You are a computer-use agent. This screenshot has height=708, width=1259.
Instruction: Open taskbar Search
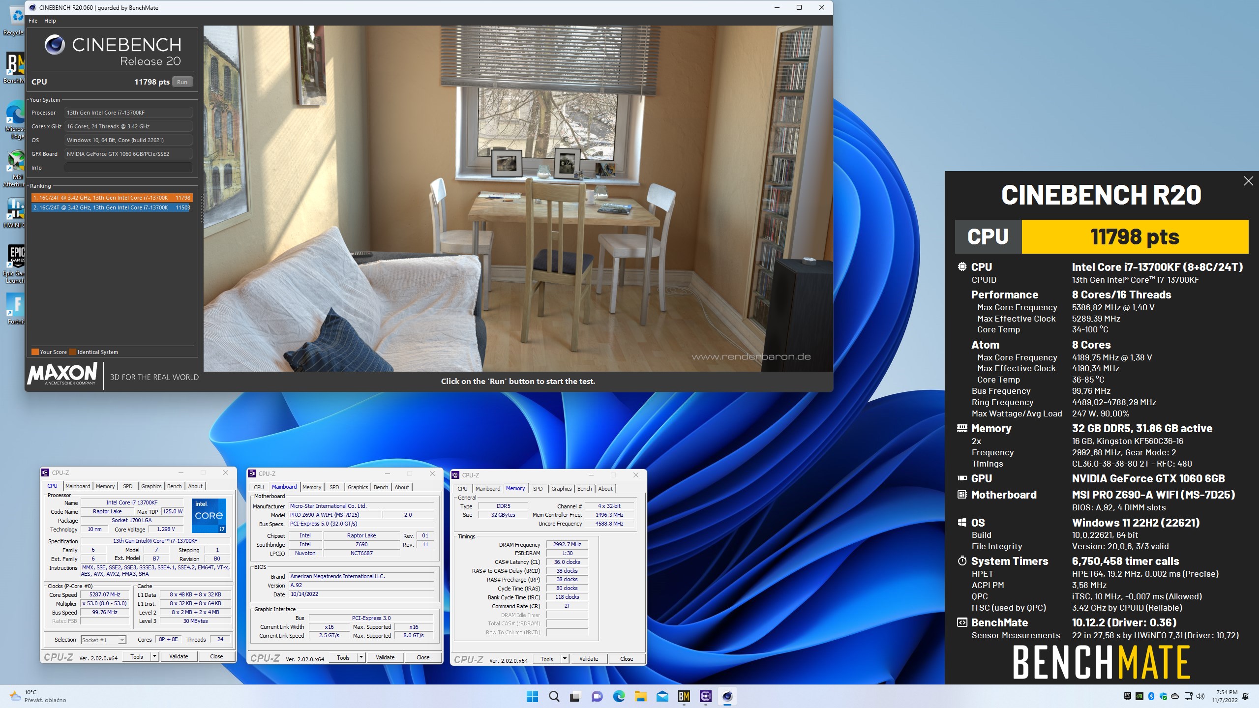[x=554, y=696]
